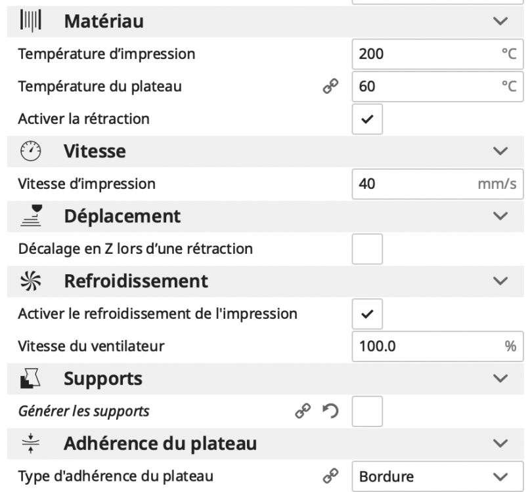530x492 pixels.
Task: Disable the Activer la rétraction checkbox
Action: pos(368,120)
